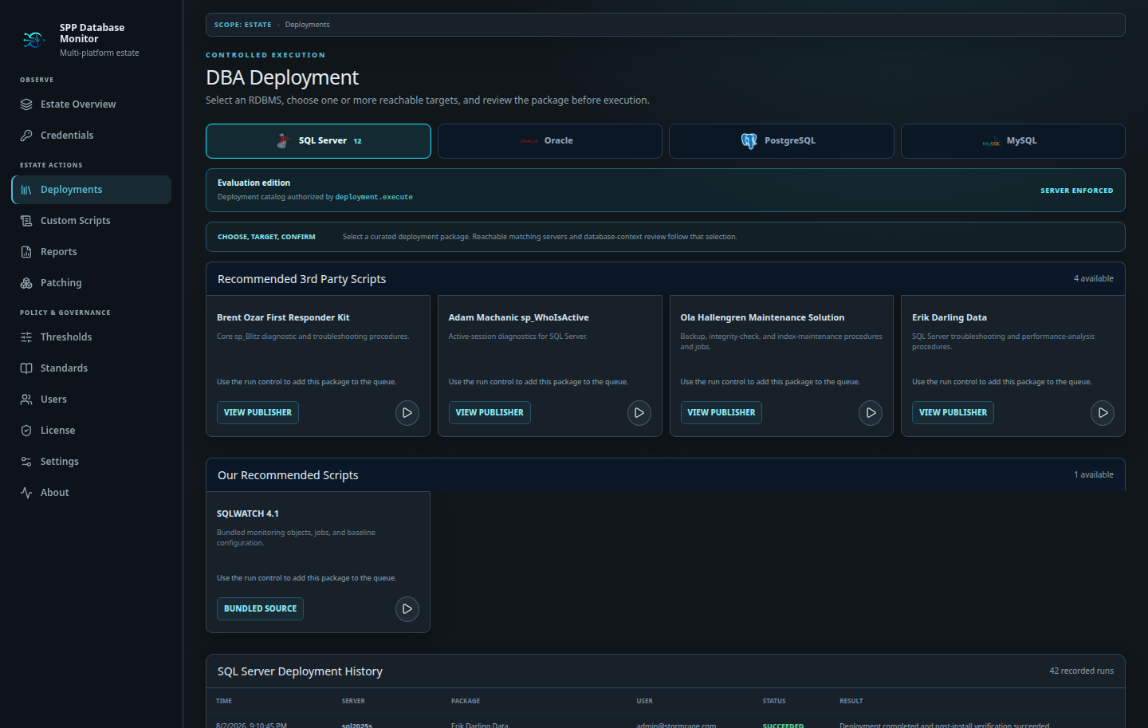Click SQL Server Deployment History heading
This screenshot has width=1148, height=728.
(300, 672)
